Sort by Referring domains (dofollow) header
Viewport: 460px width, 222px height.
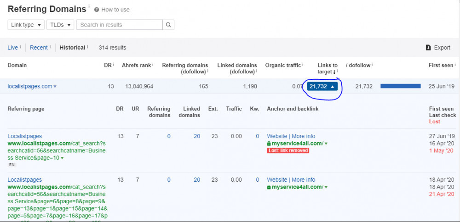click(x=185, y=68)
